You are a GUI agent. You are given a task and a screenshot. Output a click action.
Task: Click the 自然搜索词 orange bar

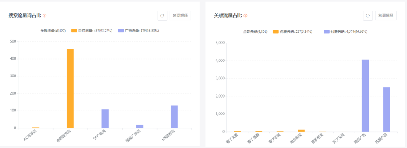(70, 88)
